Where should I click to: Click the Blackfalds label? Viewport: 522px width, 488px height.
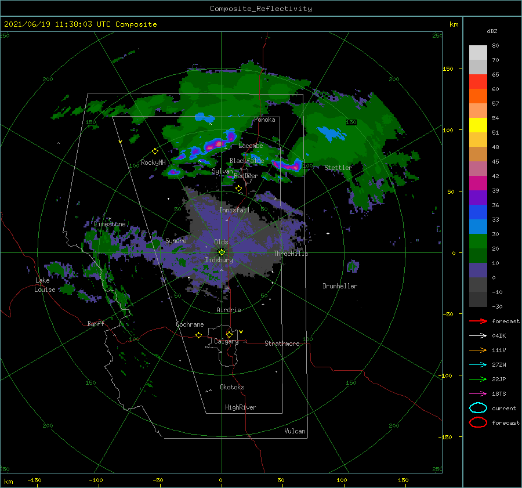[246, 161]
